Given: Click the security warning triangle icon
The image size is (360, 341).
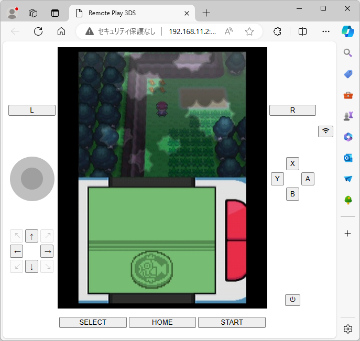Looking at the screenshot, I should point(90,31).
